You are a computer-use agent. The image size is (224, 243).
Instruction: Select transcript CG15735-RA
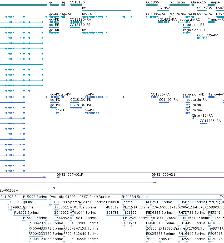point(202,38)
